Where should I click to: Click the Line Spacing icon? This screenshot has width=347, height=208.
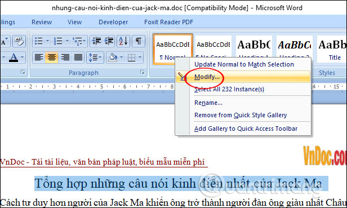pyautogui.click(x=93, y=57)
